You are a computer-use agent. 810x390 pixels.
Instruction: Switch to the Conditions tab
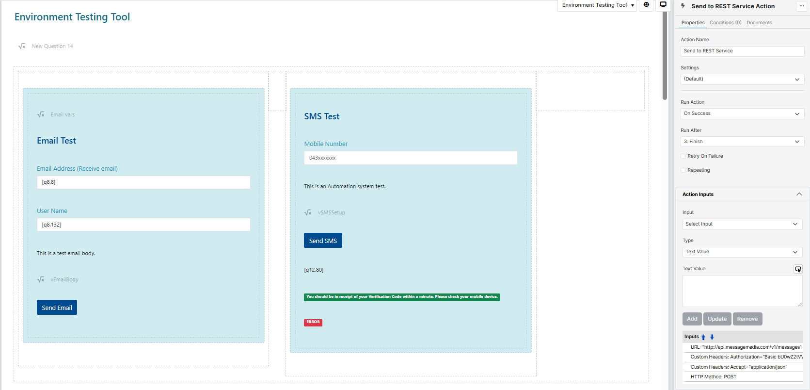[725, 23]
